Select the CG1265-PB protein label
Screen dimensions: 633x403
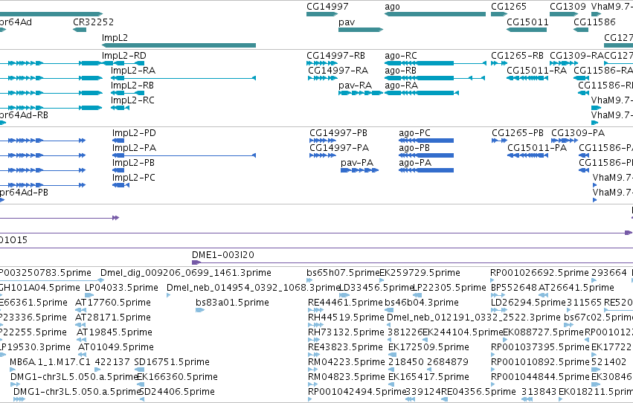coord(518,133)
